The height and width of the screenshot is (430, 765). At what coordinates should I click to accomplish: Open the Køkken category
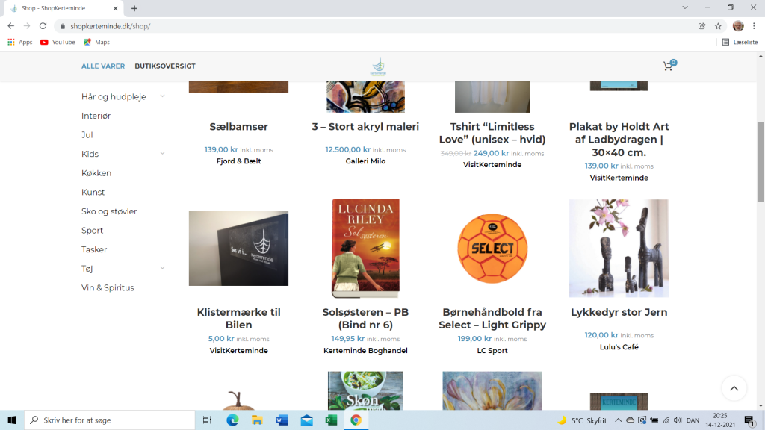pyautogui.click(x=96, y=173)
